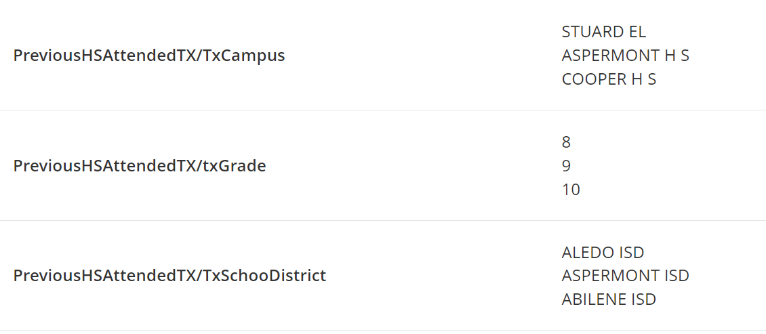
Task: Click the PreviousHSAttendedTX/TxCampus field label
Action: (x=149, y=56)
